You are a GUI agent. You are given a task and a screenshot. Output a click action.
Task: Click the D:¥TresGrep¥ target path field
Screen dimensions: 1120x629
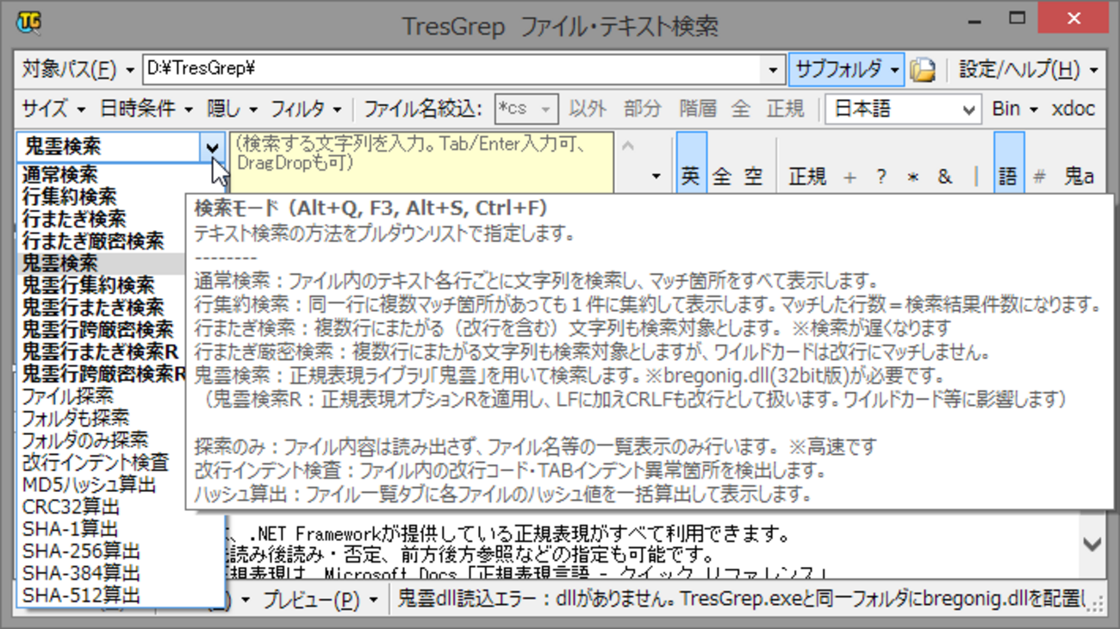(x=452, y=69)
